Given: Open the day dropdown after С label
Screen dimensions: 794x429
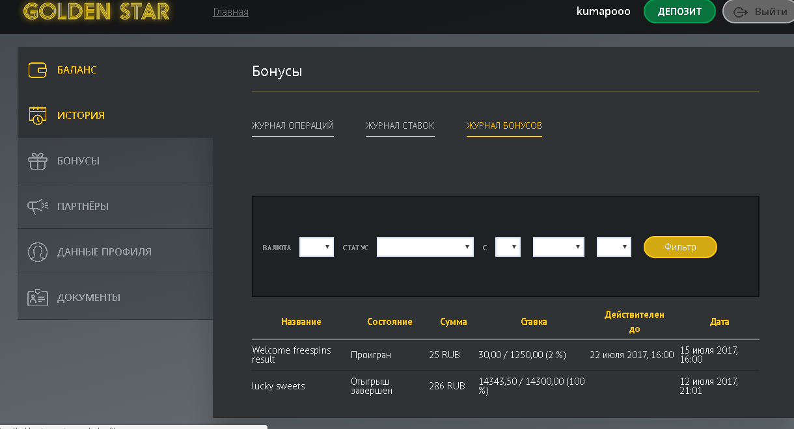Looking at the screenshot, I should point(508,247).
